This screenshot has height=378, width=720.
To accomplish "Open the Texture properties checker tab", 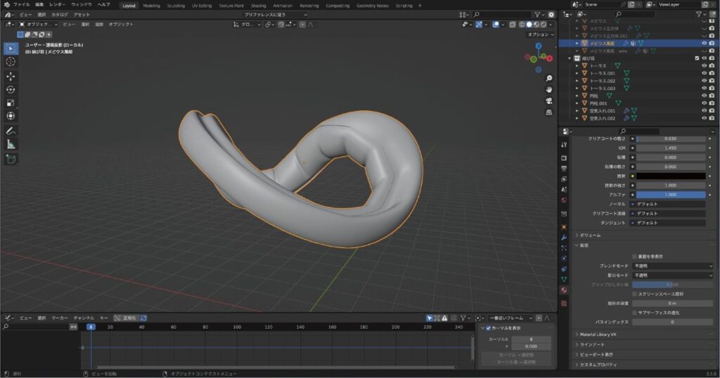I will click(x=564, y=304).
